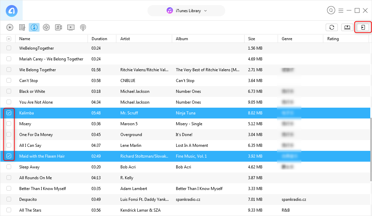372x216 pixels.
Task: Open the hamburger menu icon
Action: (x=341, y=11)
